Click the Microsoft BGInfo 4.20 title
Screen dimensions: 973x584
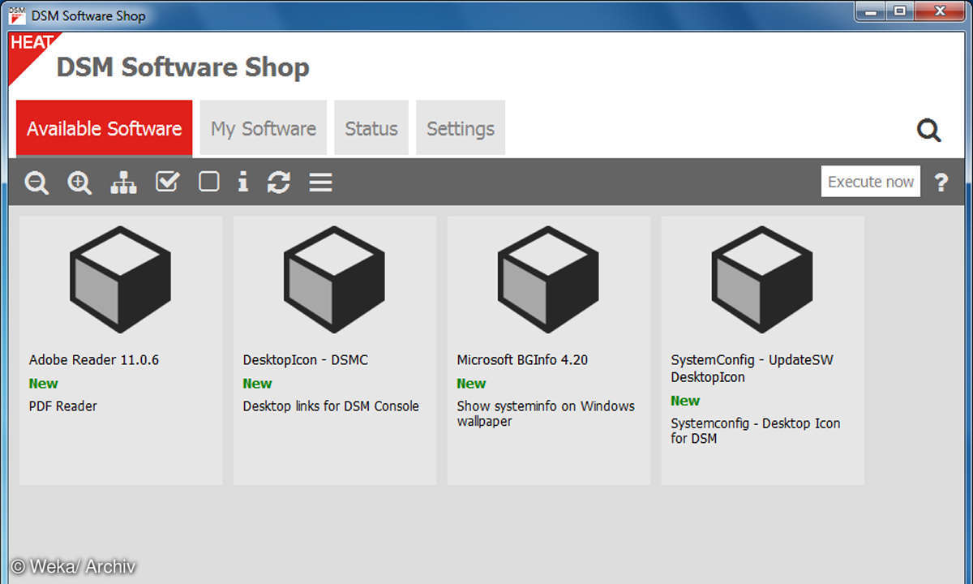(x=522, y=359)
